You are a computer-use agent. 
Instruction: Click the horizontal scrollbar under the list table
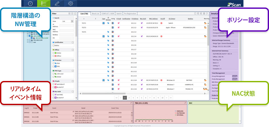point(143,93)
